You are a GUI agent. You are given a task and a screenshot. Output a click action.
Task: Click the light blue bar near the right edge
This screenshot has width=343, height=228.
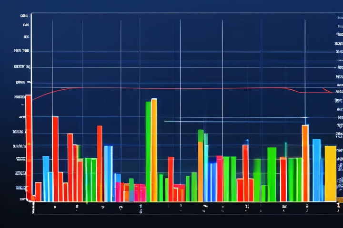tap(316, 170)
